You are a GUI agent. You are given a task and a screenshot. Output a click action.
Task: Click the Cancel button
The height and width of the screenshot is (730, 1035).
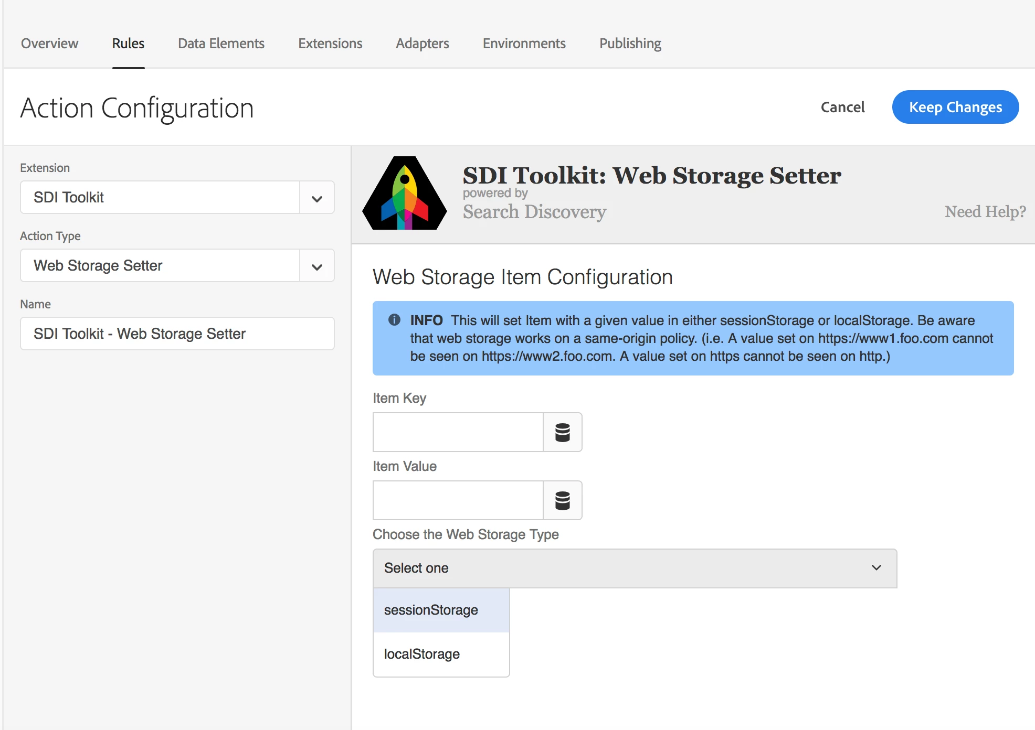coord(842,107)
